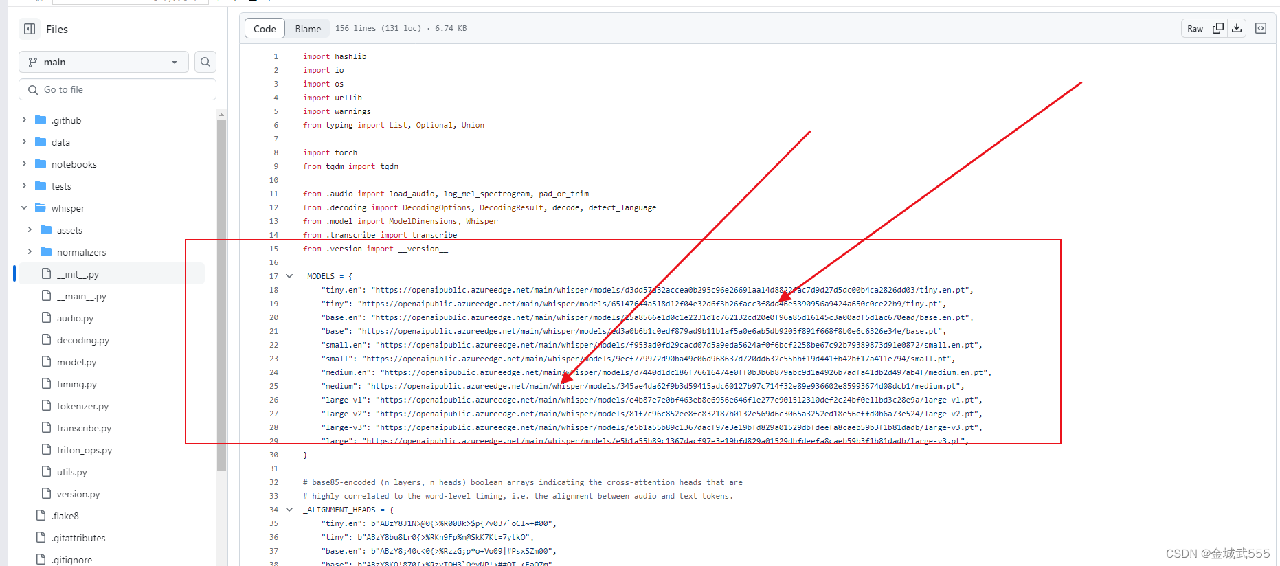This screenshot has height=566, width=1280.
Task: Expand the tests folder chevron
Action: (24, 185)
